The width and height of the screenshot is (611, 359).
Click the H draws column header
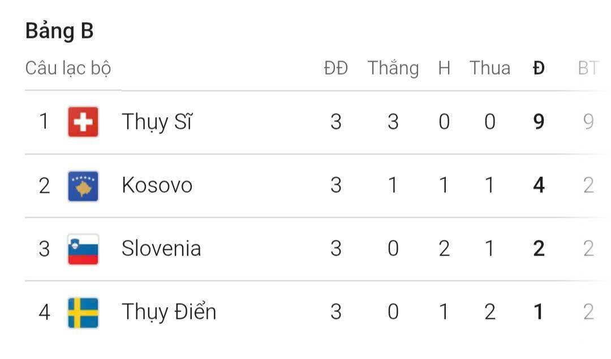pyautogui.click(x=444, y=68)
